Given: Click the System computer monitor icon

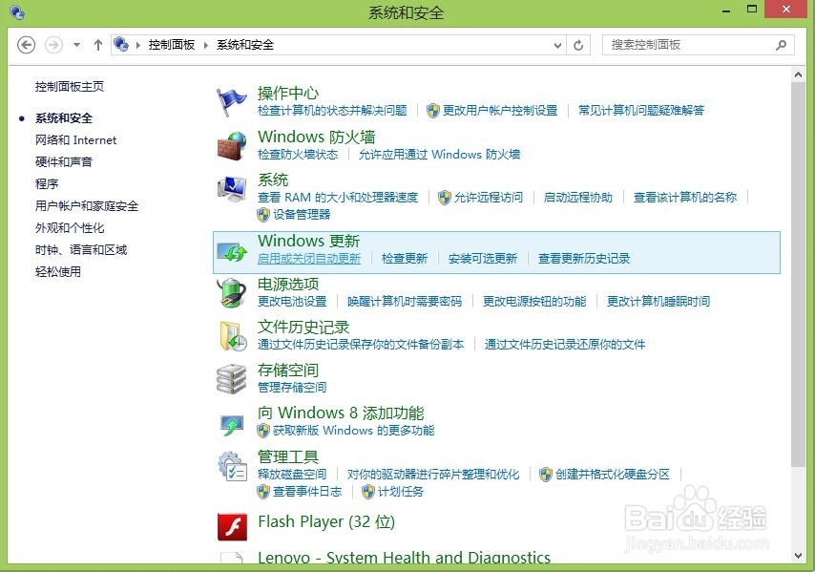Looking at the screenshot, I should (x=231, y=189).
